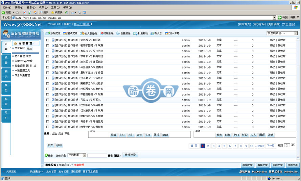Screen dimensions: 301x181
Task: Click the 全选 select-all link
Action: (x=54, y=133)
